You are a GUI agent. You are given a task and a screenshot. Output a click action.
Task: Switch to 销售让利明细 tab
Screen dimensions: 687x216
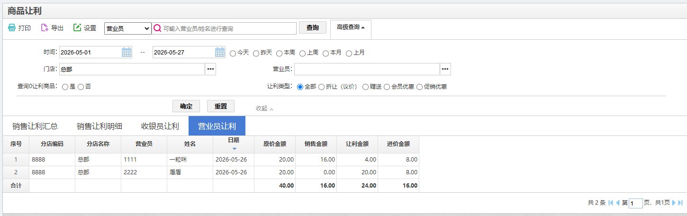99,126
